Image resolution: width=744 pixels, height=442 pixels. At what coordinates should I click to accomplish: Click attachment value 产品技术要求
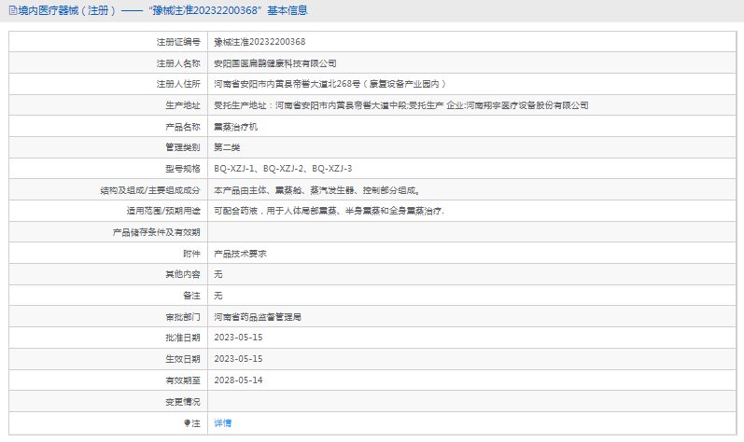(x=240, y=254)
